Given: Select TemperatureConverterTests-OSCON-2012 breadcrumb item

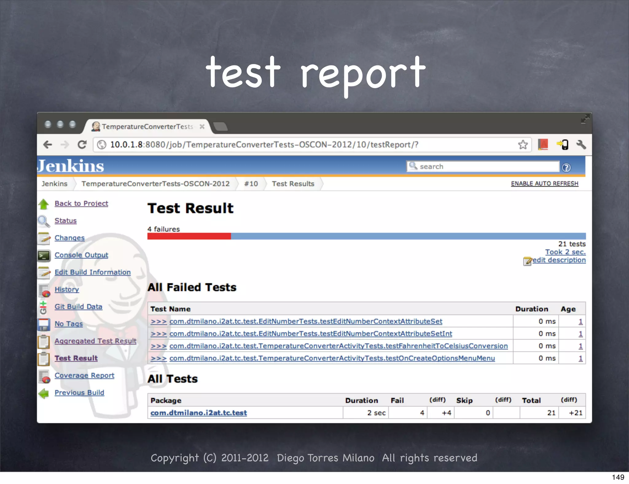Looking at the screenshot, I should coord(155,184).
